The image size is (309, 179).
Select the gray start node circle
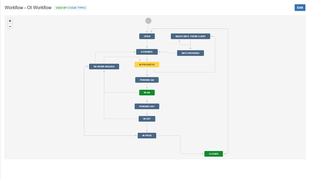(148, 20)
